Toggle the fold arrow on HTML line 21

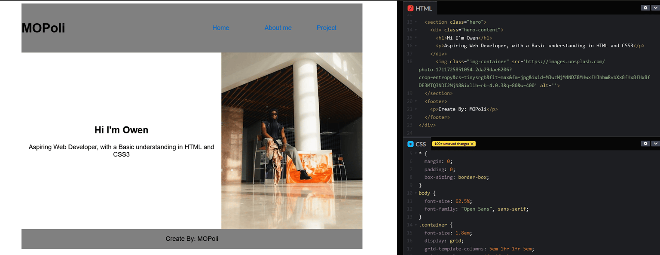[x=416, y=109]
